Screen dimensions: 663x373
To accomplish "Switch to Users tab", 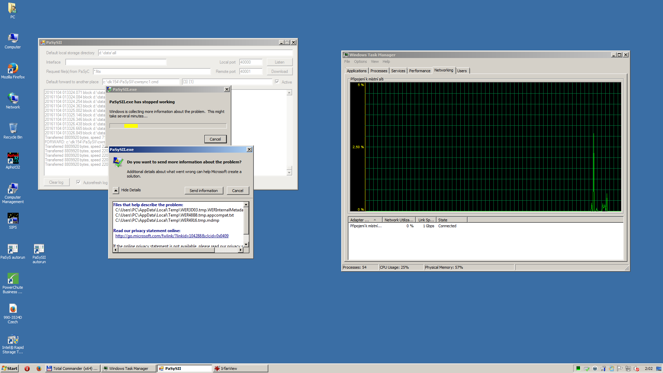I will (x=462, y=71).
